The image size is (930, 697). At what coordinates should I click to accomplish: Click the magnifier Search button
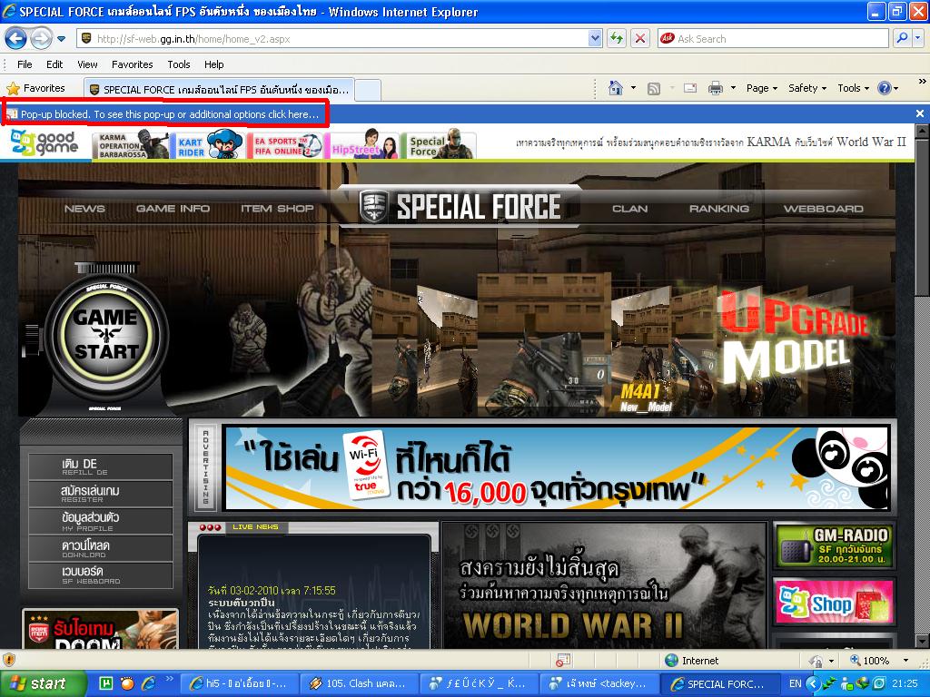tap(902, 38)
